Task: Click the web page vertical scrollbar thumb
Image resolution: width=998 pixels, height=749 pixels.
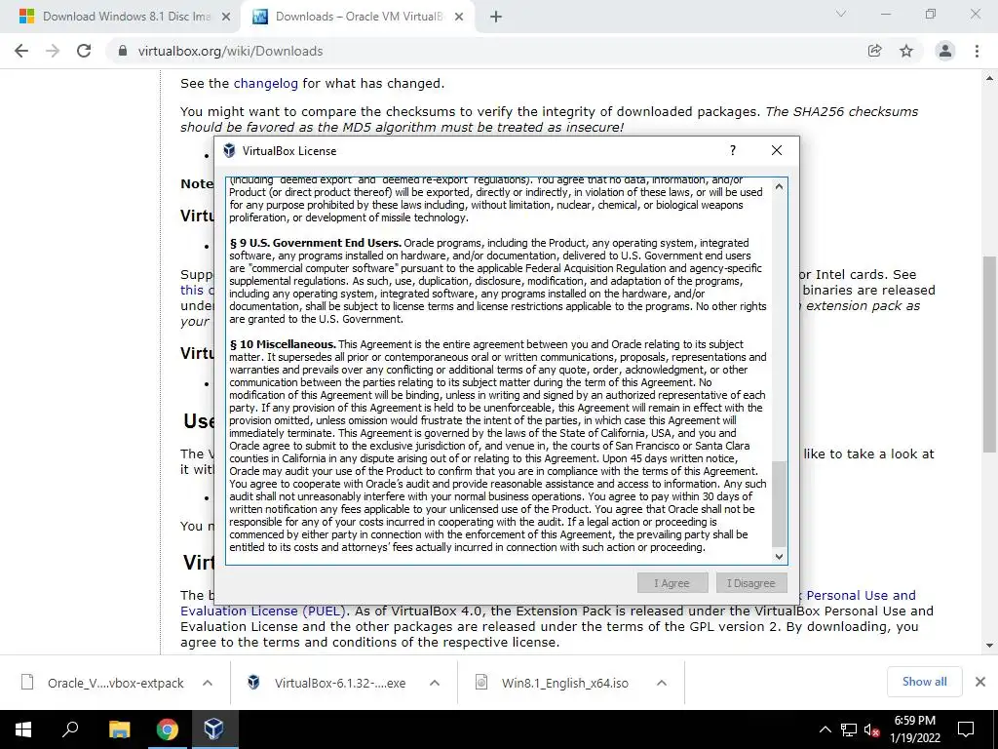Action: [990, 355]
